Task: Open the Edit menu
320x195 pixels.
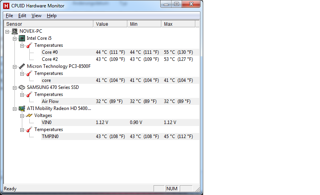Action: coord(22,16)
